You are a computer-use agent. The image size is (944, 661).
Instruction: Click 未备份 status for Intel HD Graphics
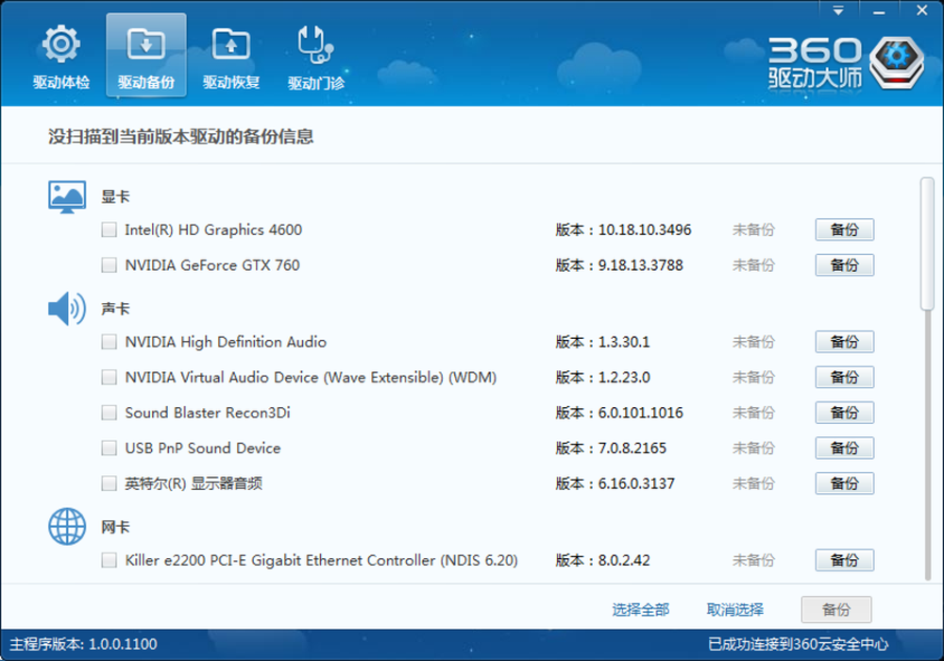(753, 229)
